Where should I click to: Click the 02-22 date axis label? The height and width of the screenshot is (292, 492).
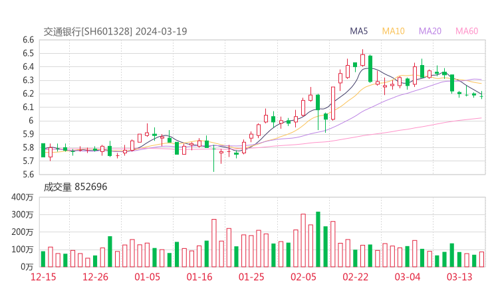[355, 277]
